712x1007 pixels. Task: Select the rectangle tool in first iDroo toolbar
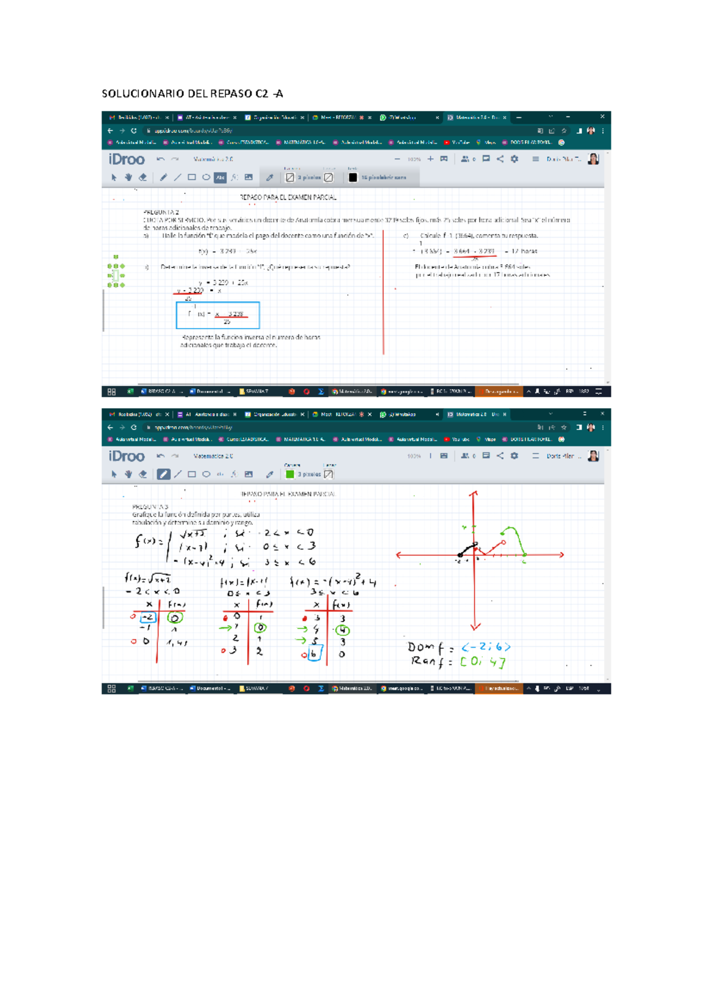click(192, 177)
